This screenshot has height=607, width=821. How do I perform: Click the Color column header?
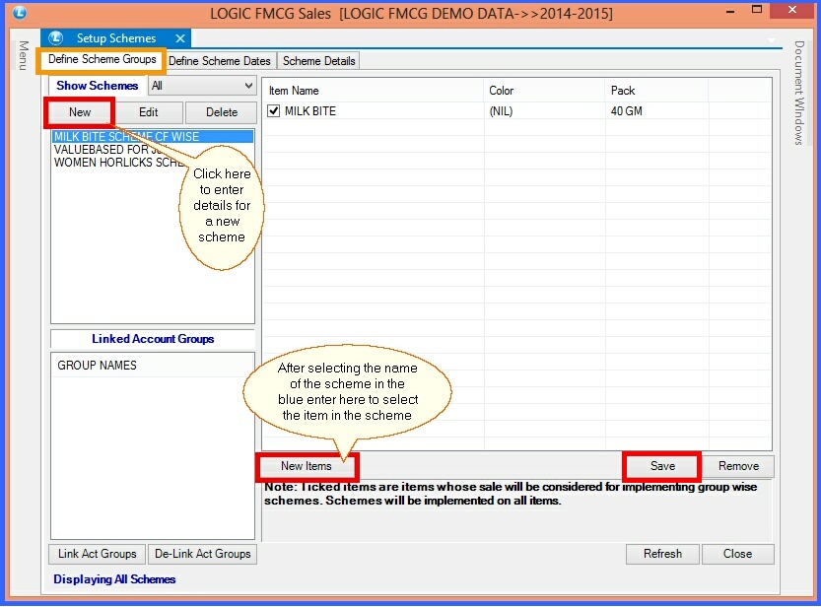pos(544,91)
